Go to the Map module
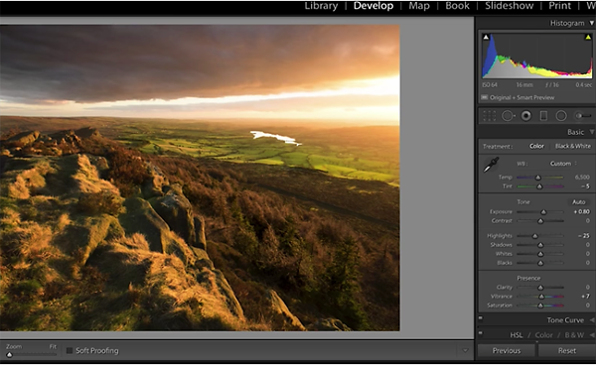The image size is (596, 365). coord(419,6)
